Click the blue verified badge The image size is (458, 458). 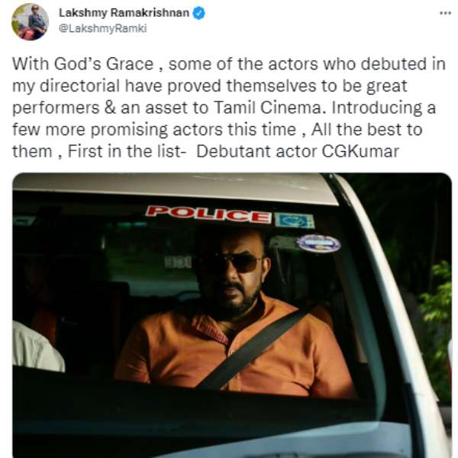click(x=199, y=13)
